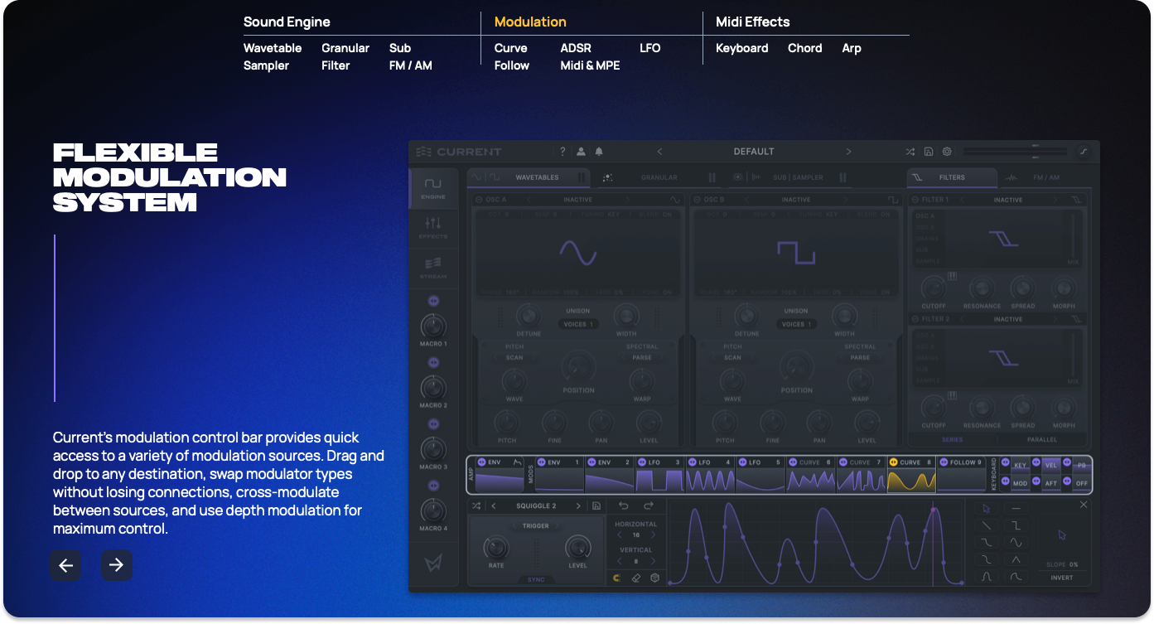
Task: Increase Horizontal grid value 16
Action: 654,535
